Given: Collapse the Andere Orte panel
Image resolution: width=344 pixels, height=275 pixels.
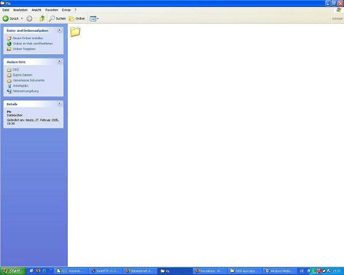Looking at the screenshot, I should click(60, 61).
